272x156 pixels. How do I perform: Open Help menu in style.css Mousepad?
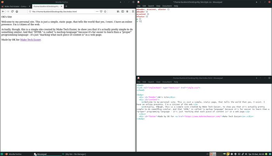click(x=176, y=6)
